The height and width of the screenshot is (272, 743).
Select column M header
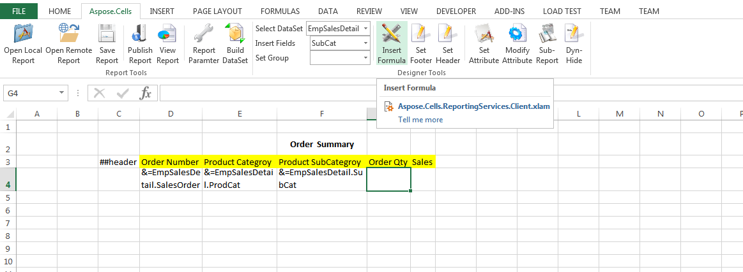point(620,114)
